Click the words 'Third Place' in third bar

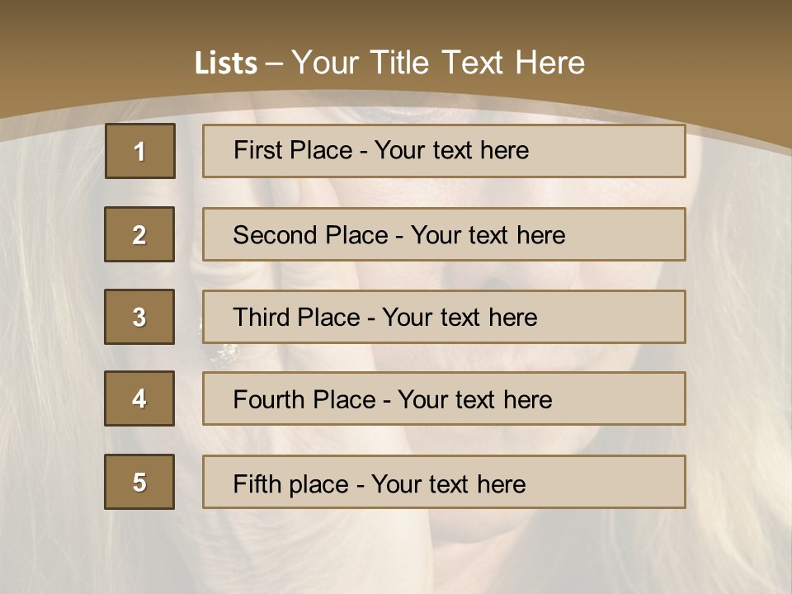[x=296, y=317]
